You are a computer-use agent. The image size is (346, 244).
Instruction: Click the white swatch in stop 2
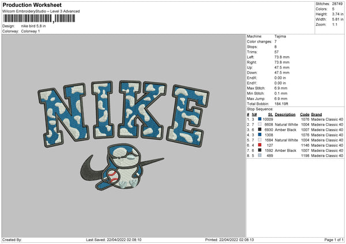259,124
